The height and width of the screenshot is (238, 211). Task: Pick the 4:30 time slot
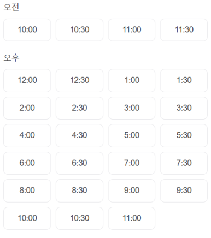click(x=79, y=135)
